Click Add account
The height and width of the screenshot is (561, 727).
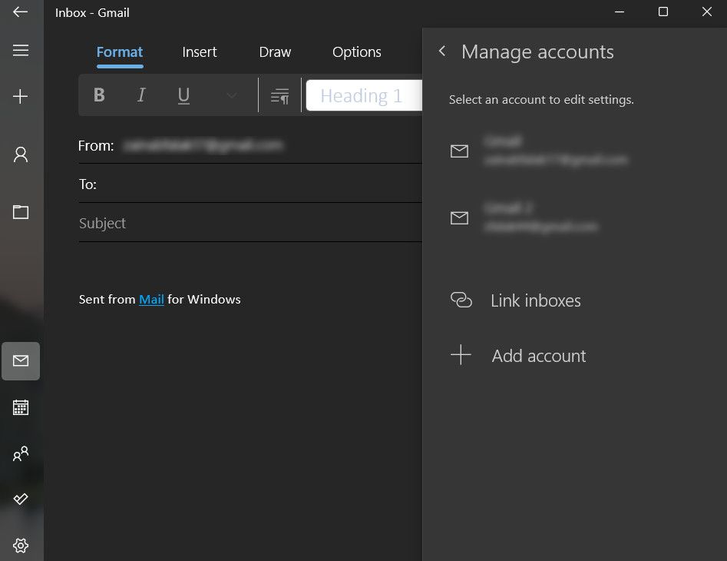[x=538, y=356]
